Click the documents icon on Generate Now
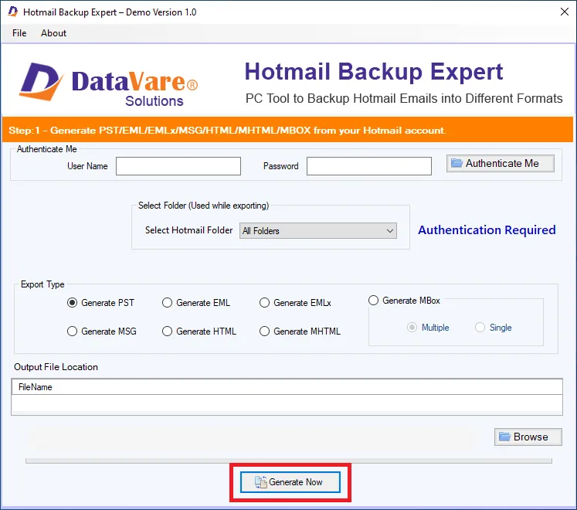Image resolution: width=577 pixels, height=510 pixels. click(x=260, y=482)
